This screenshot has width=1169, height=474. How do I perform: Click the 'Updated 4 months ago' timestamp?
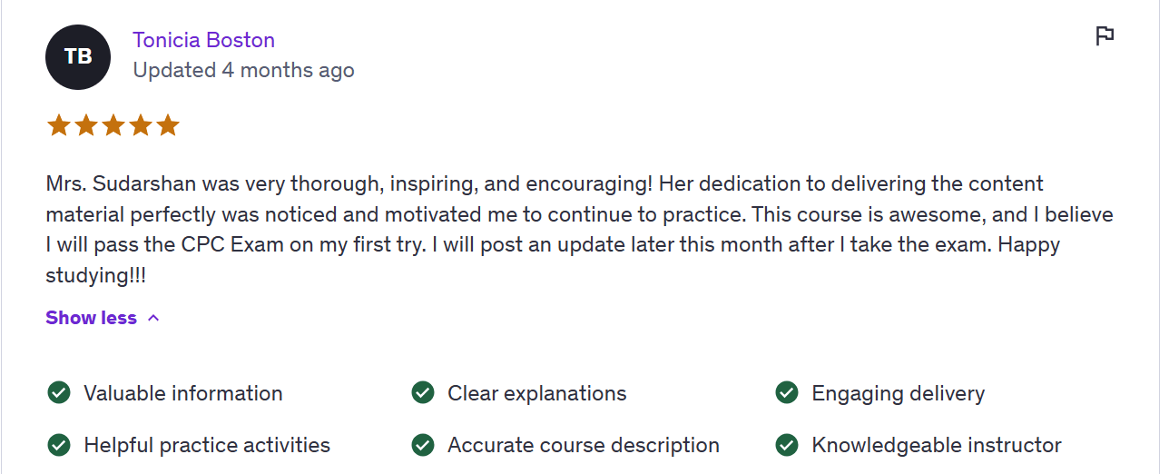pyautogui.click(x=243, y=70)
